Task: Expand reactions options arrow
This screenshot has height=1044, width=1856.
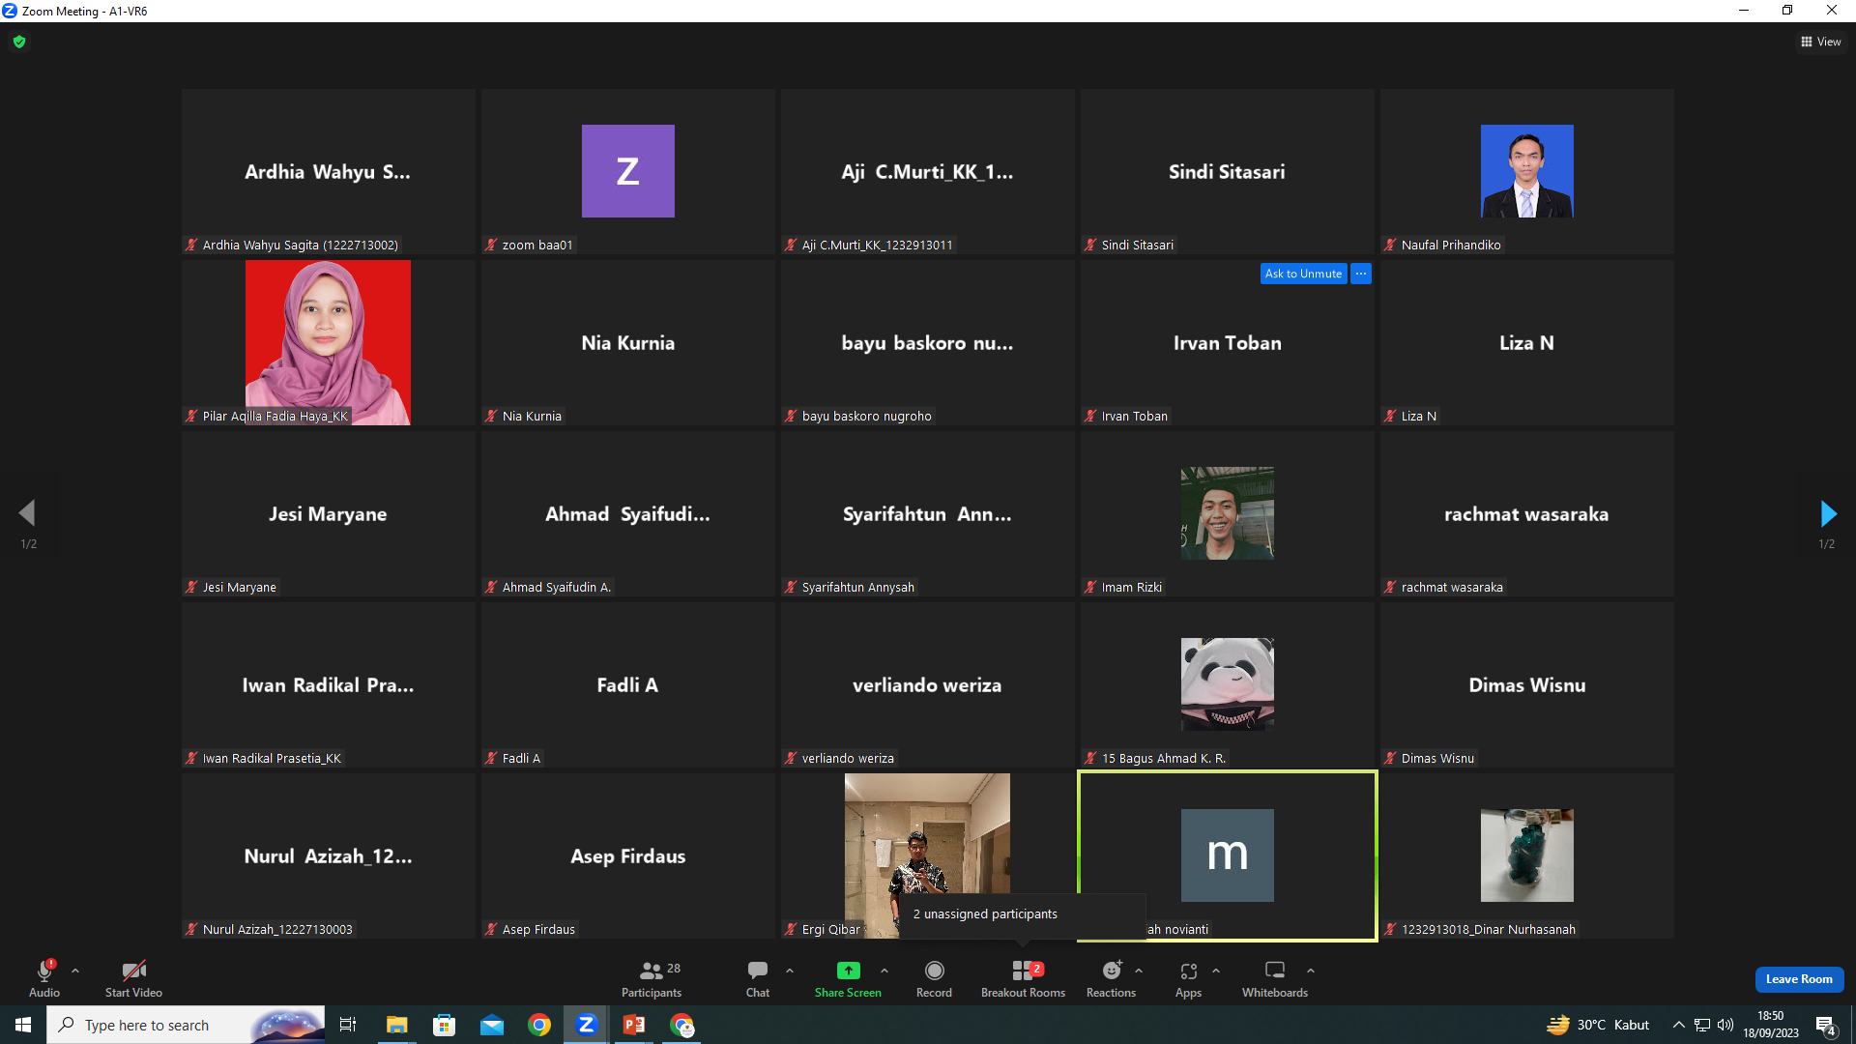Action: pos(1139,971)
